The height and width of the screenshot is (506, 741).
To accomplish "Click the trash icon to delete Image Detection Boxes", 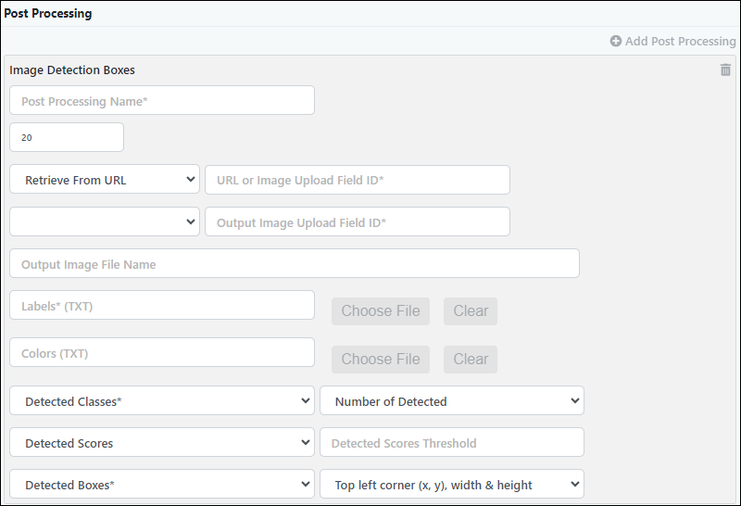I will click(x=725, y=70).
